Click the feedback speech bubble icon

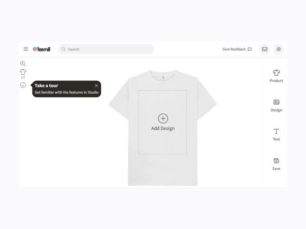(x=250, y=49)
